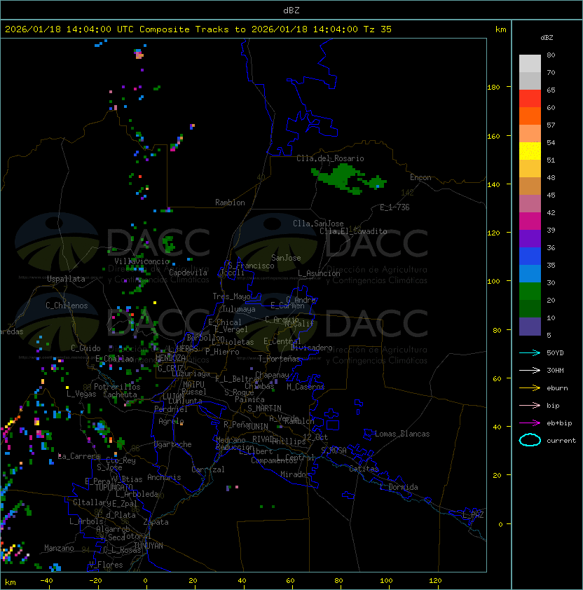This screenshot has width=583, height=590.
Task: Click the cyan 'current' ellipse legend icon
Action: coord(530,440)
